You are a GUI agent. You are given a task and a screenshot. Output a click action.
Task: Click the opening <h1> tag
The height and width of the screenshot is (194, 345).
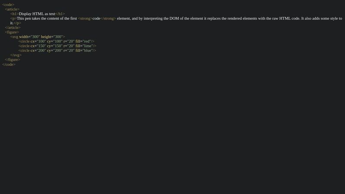coord(15,14)
